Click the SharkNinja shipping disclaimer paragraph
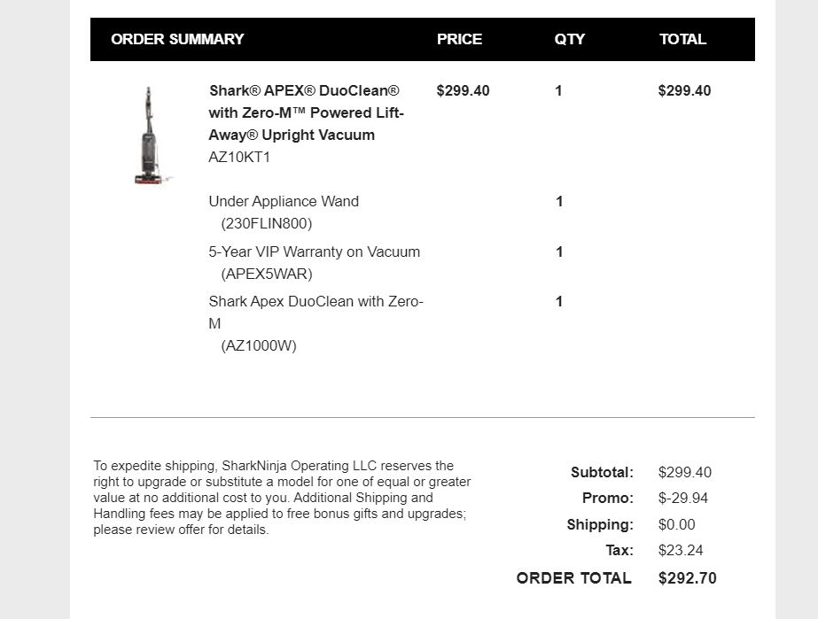Viewport: 818px width, 619px height. click(x=282, y=498)
